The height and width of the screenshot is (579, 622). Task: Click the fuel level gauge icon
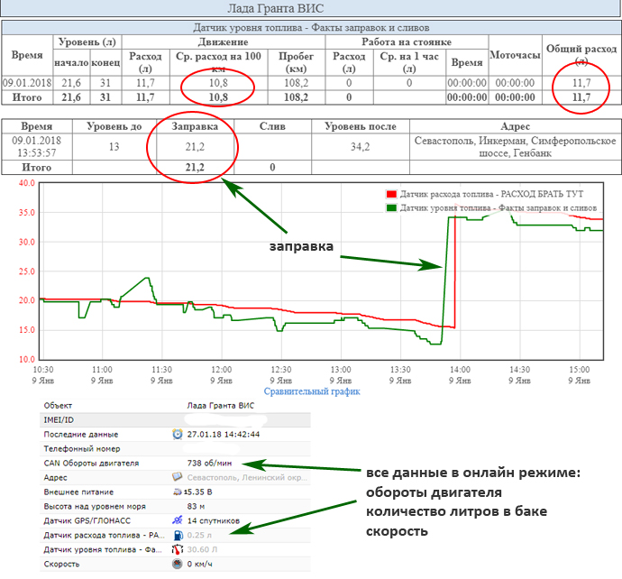(x=178, y=549)
